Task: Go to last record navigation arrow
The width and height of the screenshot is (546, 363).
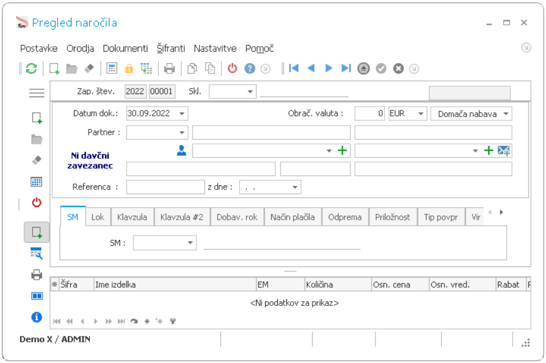Action: (346, 68)
